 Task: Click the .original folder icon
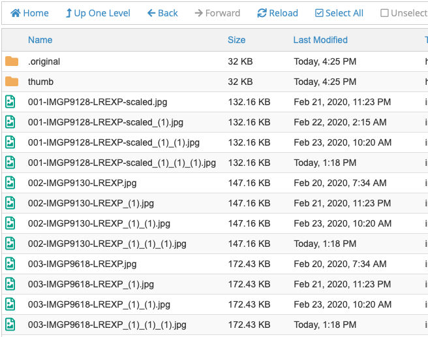12,61
